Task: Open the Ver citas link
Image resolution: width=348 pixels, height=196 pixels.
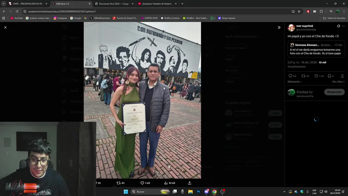Action: pos(338,82)
